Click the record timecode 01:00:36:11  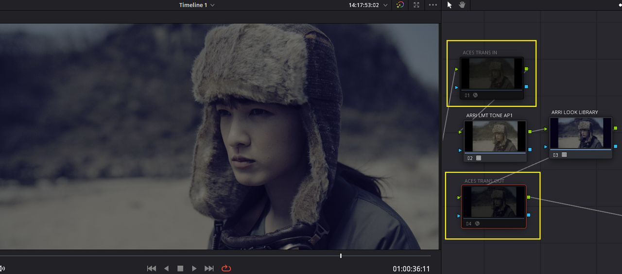tap(411, 269)
